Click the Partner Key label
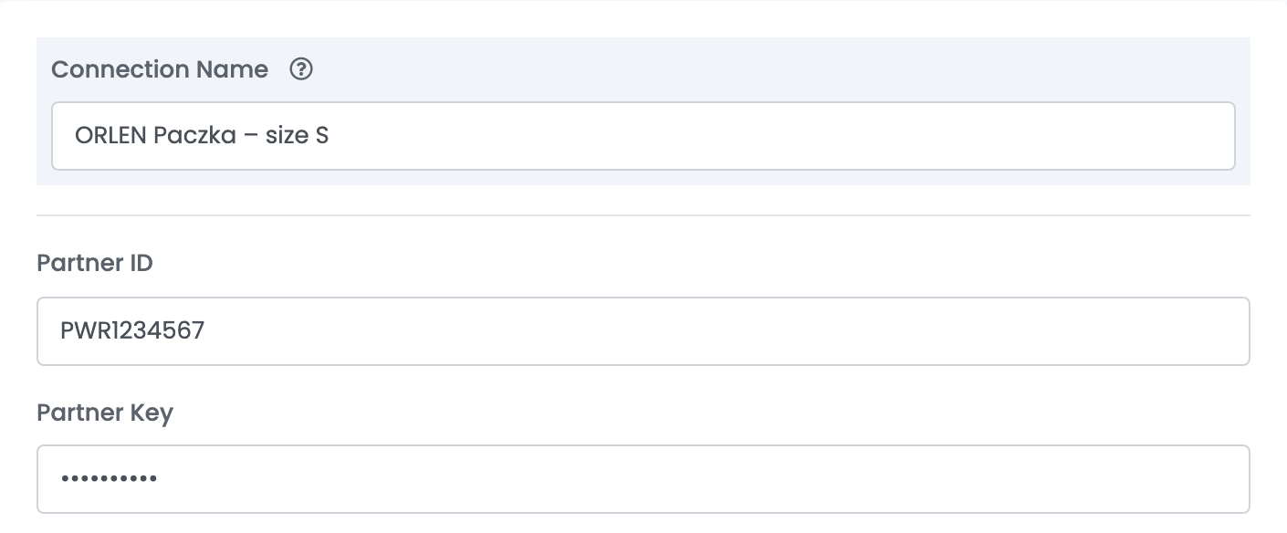 coord(105,413)
